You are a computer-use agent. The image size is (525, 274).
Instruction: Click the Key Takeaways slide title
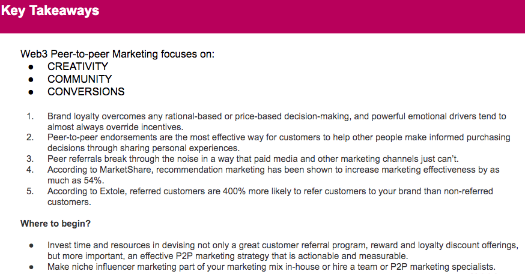(50, 11)
